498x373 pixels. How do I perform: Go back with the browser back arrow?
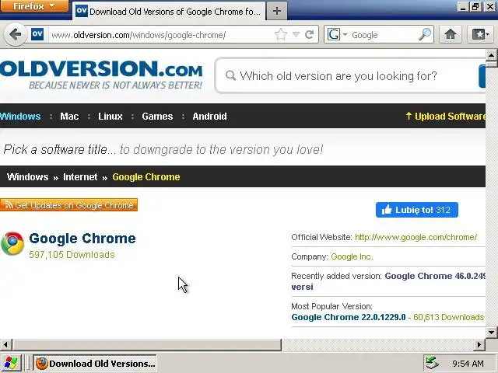pyautogui.click(x=15, y=34)
